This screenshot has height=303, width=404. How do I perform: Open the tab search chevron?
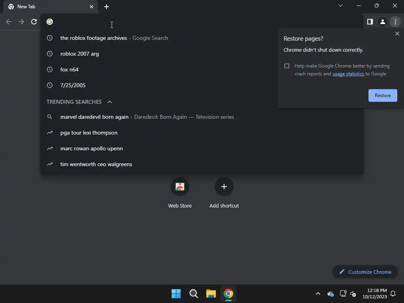pos(340,6)
